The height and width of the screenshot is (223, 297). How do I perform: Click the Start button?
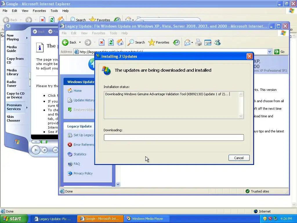click(14, 219)
